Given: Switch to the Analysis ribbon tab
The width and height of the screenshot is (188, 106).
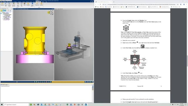Looking at the screenshot, I should [x=11, y=2].
